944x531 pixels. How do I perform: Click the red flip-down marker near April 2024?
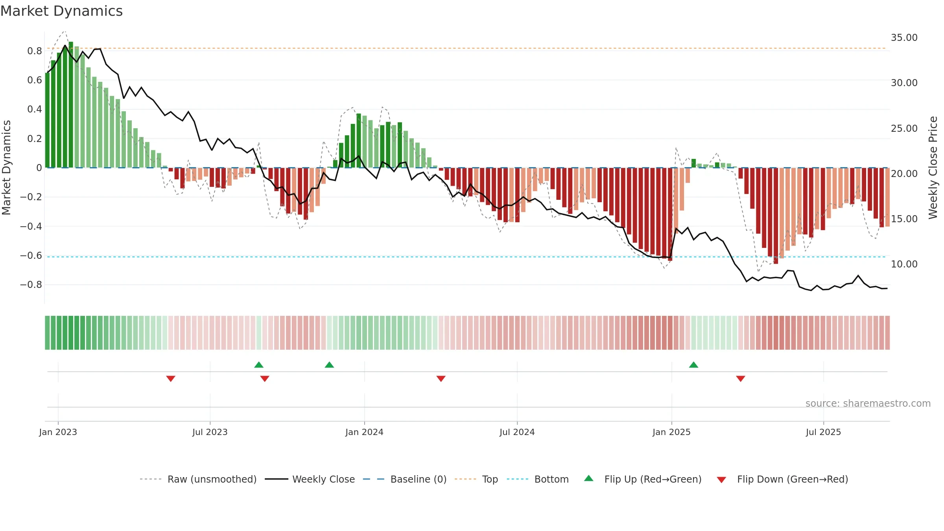[441, 378]
